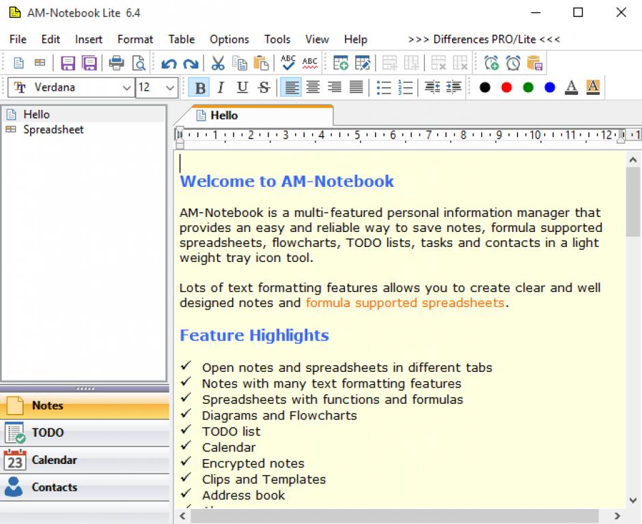
Task: Apply red text color
Action: tap(507, 87)
